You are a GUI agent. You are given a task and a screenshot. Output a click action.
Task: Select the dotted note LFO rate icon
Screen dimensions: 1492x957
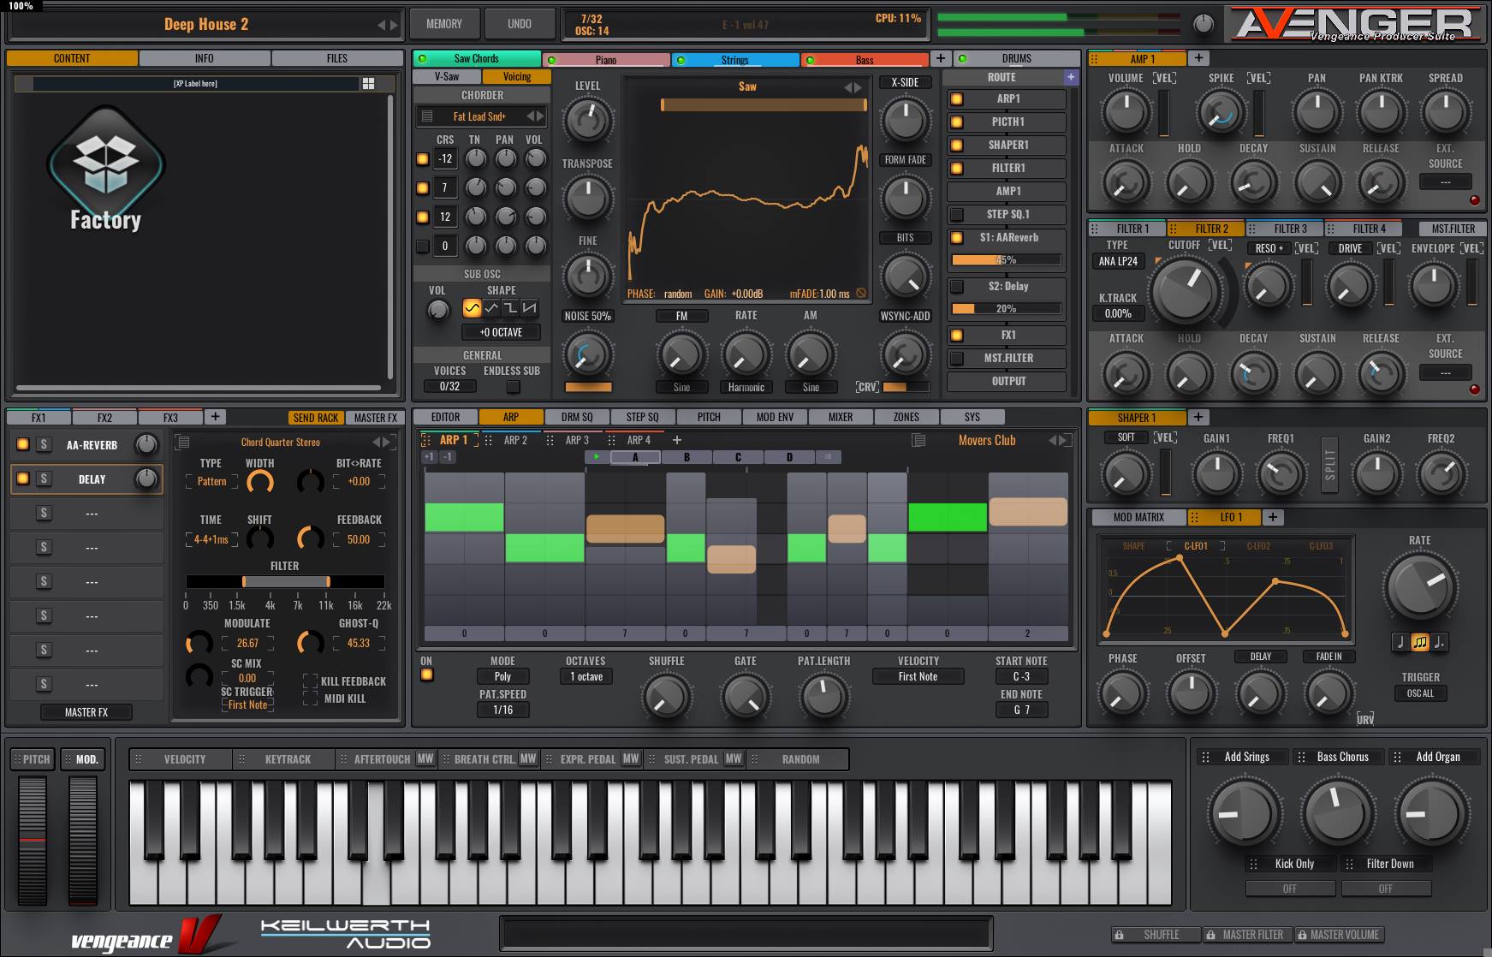click(1439, 642)
